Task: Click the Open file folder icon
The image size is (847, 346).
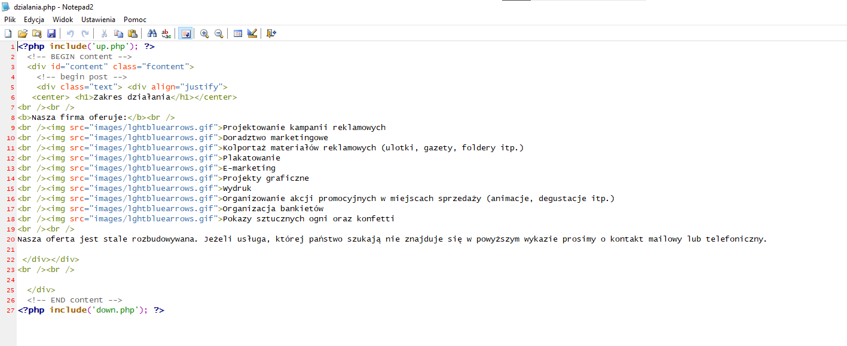Action: tap(23, 33)
